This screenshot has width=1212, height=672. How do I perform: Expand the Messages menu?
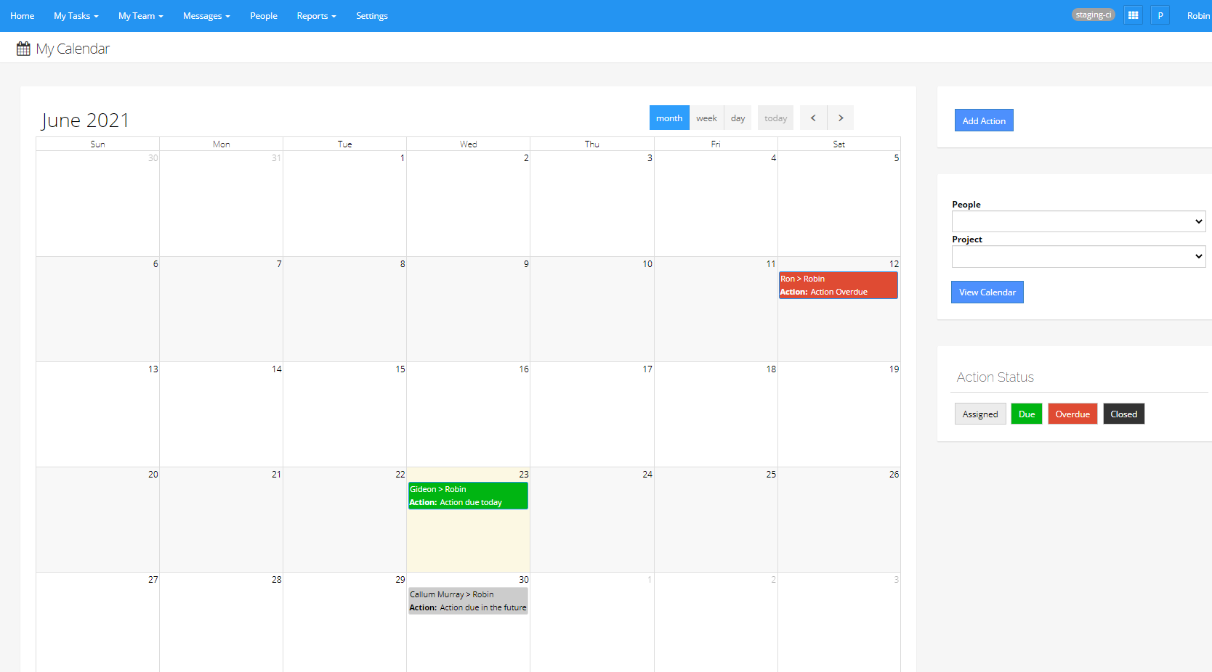pyautogui.click(x=206, y=15)
